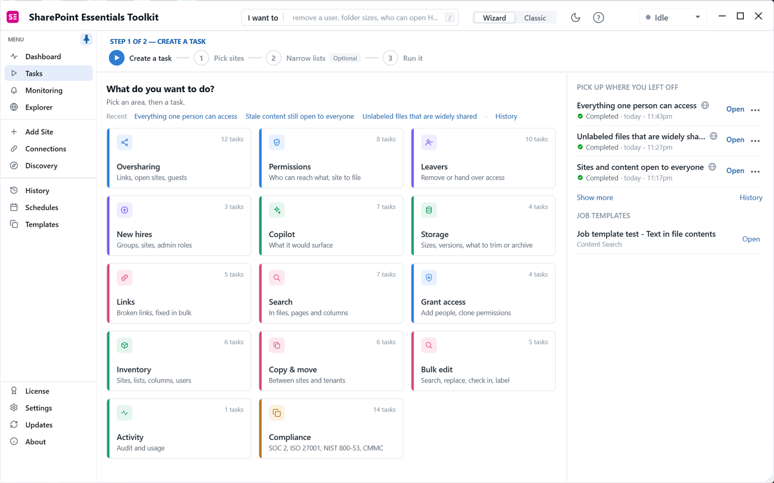Toggle dark mode moon icon
The height and width of the screenshot is (483, 774).
pos(575,18)
